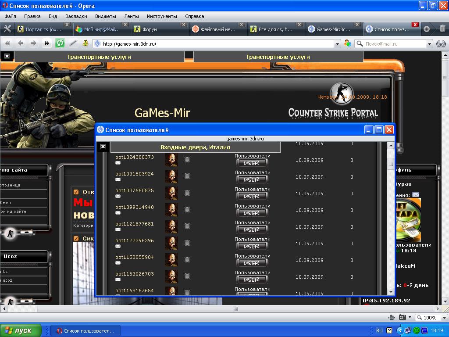The height and width of the screenshot is (337, 449).
Task: Go forward one page
Action: point(34,43)
